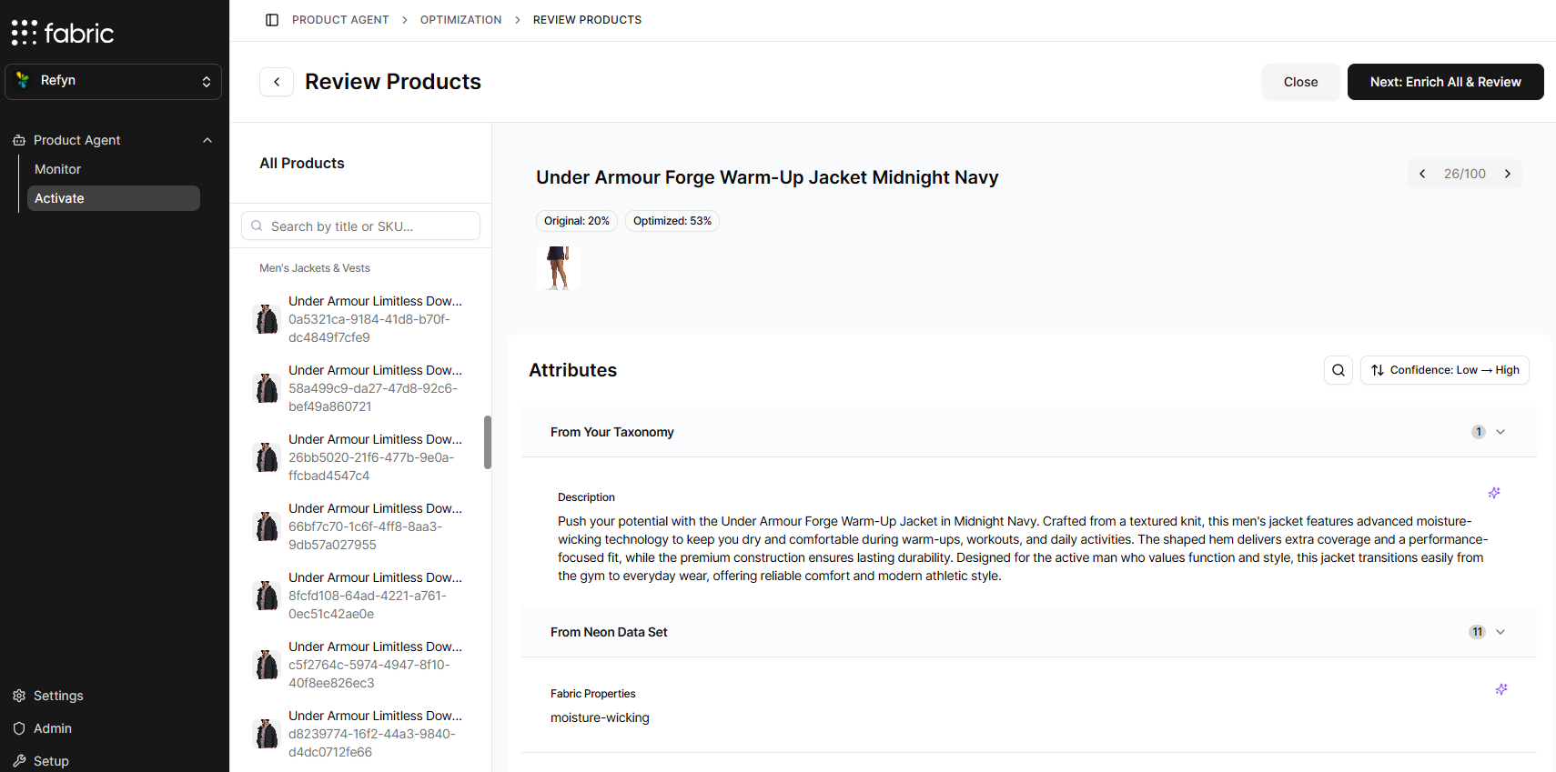This screenshot has height=772, width=1556.
Task: Click the Fabric Properties label
Action: [593, 694]
